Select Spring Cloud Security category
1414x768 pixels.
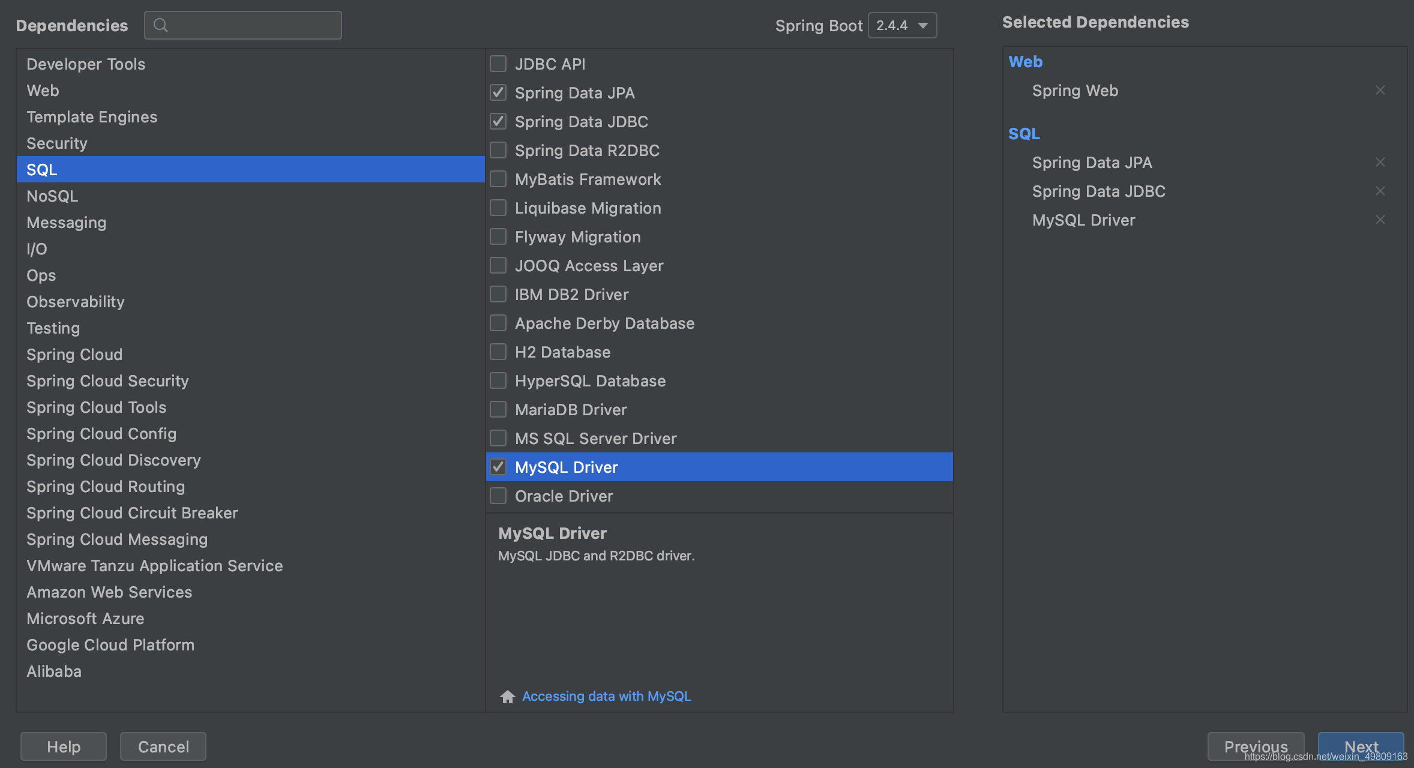point(250,380)
